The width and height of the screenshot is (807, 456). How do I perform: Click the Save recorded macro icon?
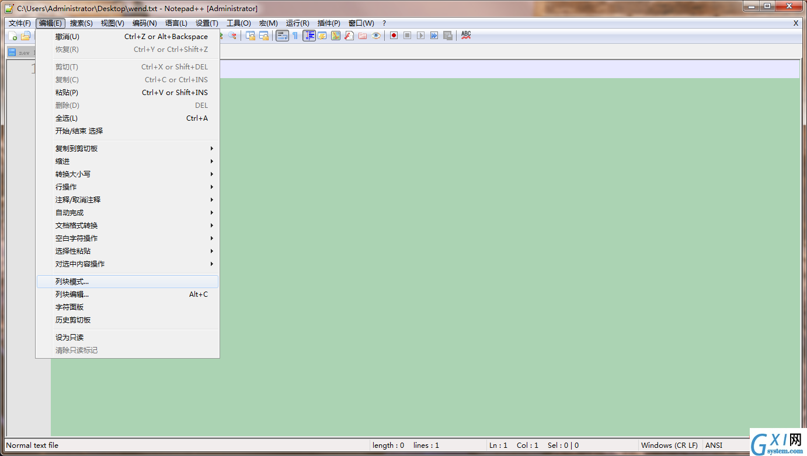coord(448,36)
